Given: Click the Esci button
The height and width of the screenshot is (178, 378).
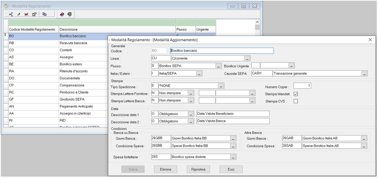Looking at the screenshot, I should pyautogui.click(x=231, y=169).
